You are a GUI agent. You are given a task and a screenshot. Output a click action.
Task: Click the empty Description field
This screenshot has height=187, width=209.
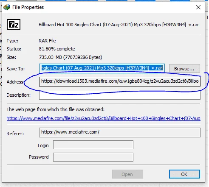coord(120,95)
